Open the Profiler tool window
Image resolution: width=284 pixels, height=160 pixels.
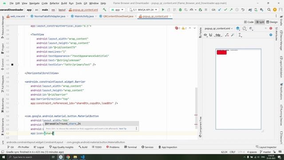coord(24,147)
